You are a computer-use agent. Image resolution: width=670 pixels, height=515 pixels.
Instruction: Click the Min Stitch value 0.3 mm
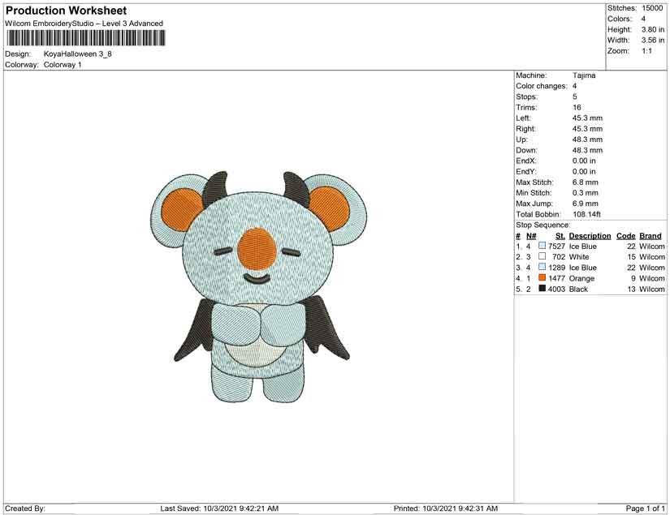586,193
